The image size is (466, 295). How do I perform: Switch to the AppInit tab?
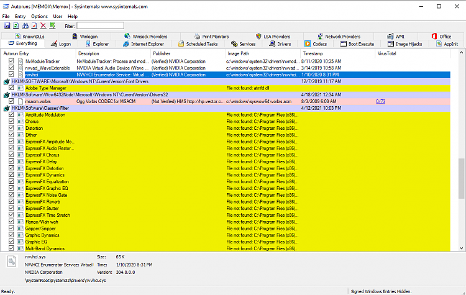pos(447,44)
